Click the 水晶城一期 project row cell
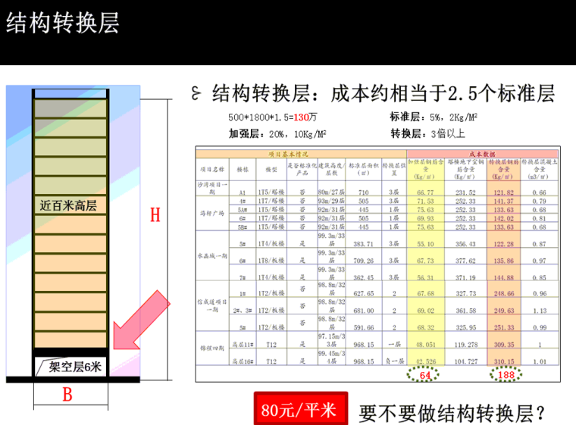 click(212, 255)
